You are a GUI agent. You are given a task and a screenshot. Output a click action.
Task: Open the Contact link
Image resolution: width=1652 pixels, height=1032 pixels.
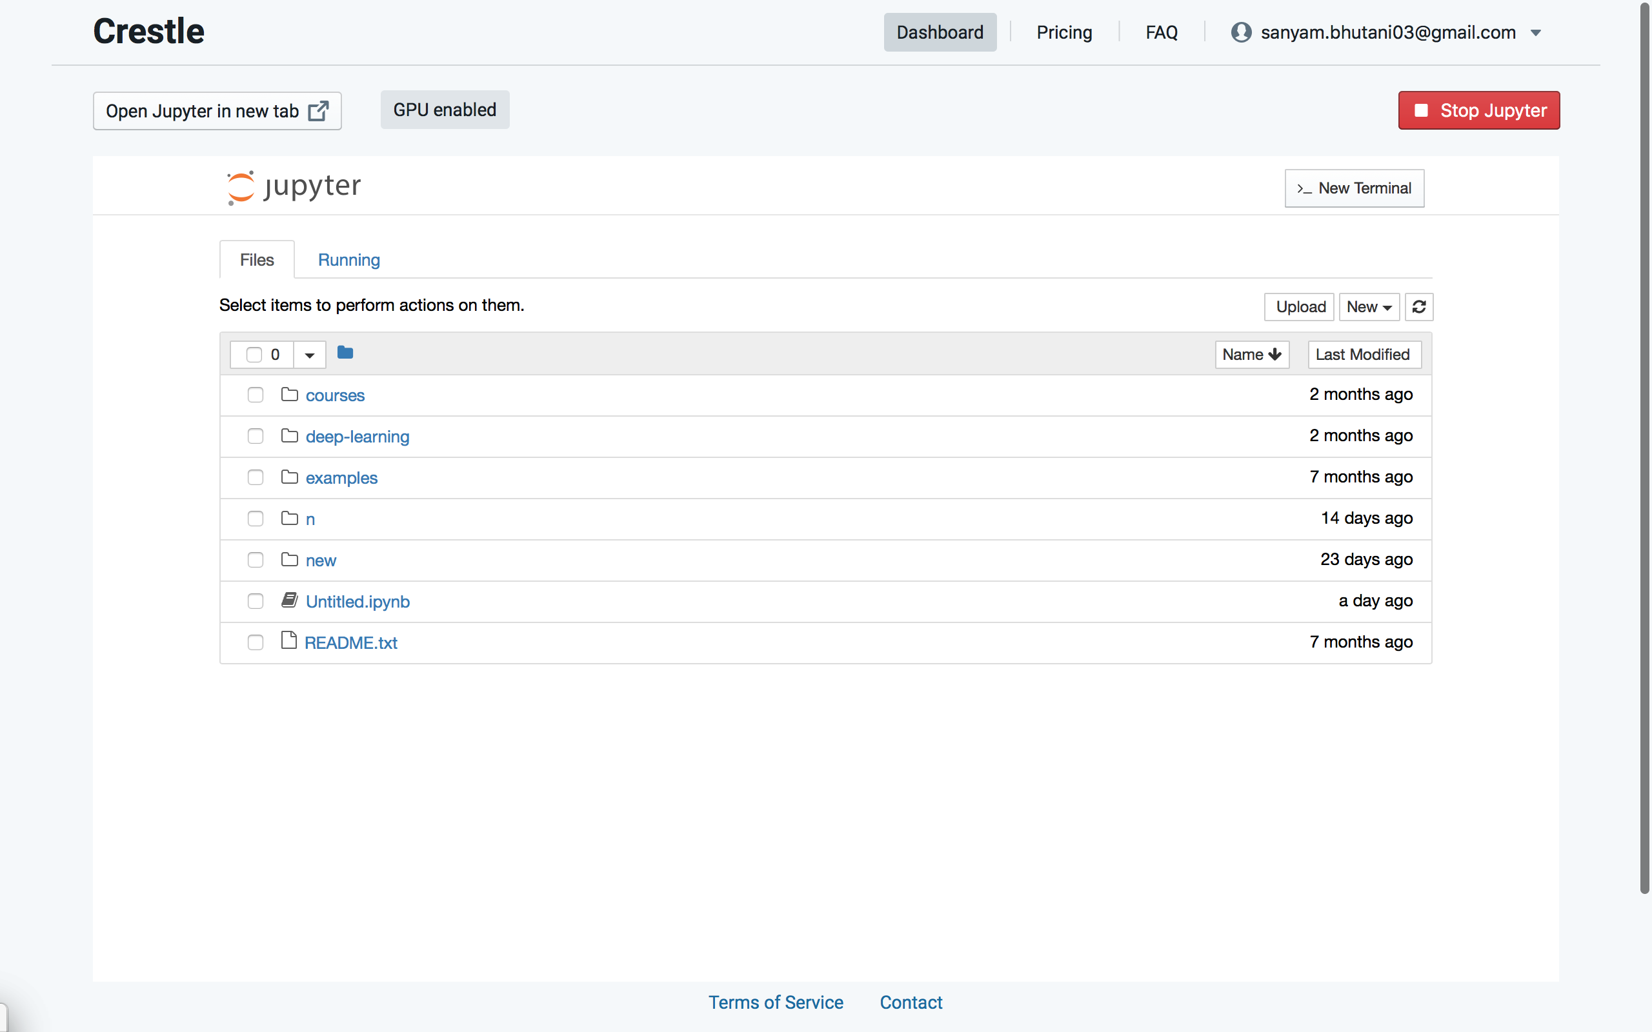[911, 1002]
